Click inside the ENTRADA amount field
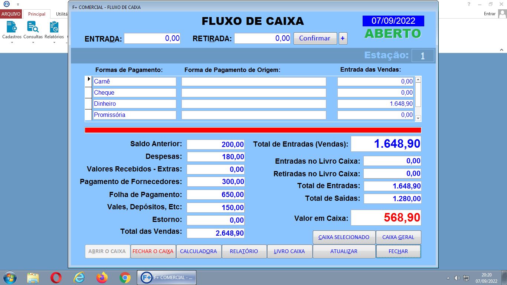The width and height of the screenshot is (507, 285). [x=152, y=38]
